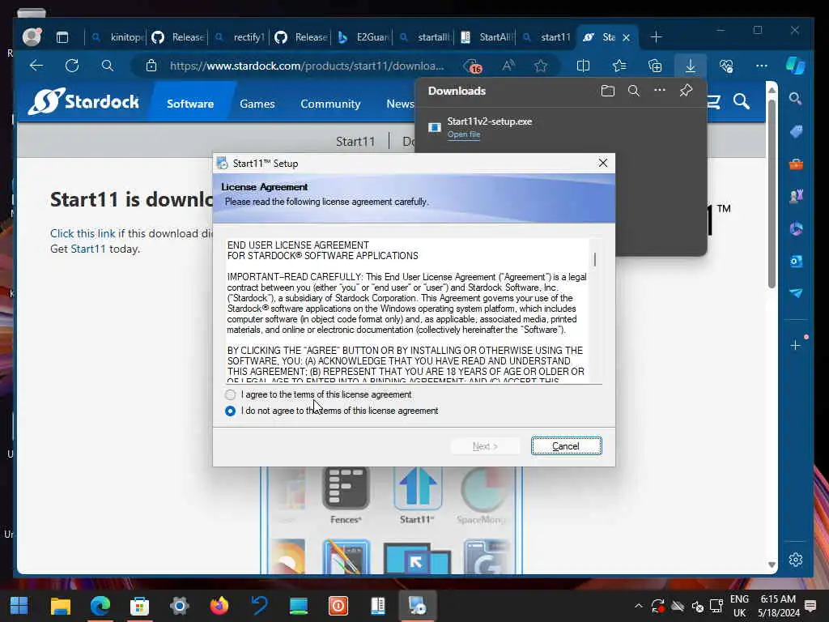Switch to the E2Guar tab
Viewport: 829px width, 622px height.
pos(363,37)
